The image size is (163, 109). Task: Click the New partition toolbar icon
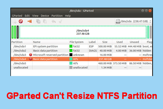pos(14,21)
